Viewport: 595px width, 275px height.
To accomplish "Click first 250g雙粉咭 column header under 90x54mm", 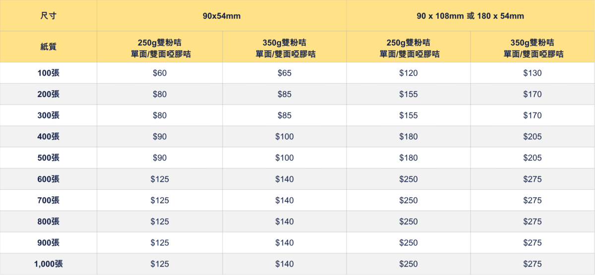I will tap(160, 47).
